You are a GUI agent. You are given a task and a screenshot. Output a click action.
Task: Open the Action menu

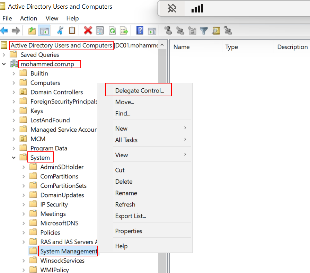(x=28, y=18)
